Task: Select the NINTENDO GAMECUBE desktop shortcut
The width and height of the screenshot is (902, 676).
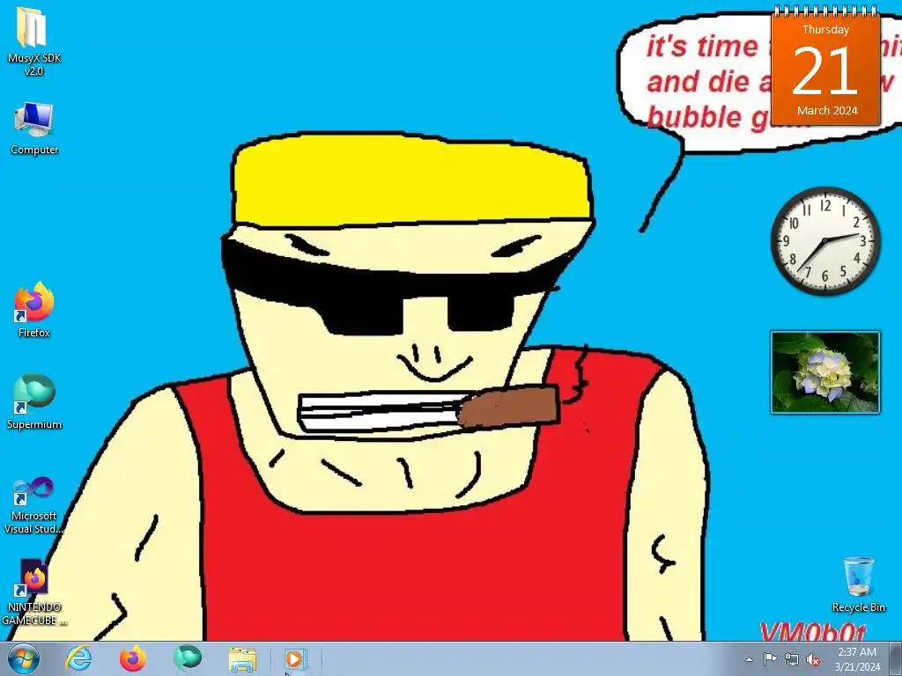Action: click(34, 592)
